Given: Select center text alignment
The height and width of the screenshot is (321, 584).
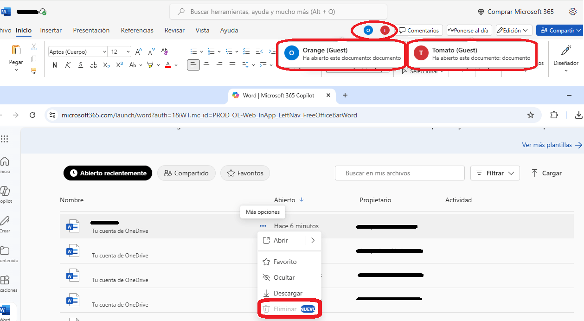Looking at the screenshot, I should click(206, 65).
